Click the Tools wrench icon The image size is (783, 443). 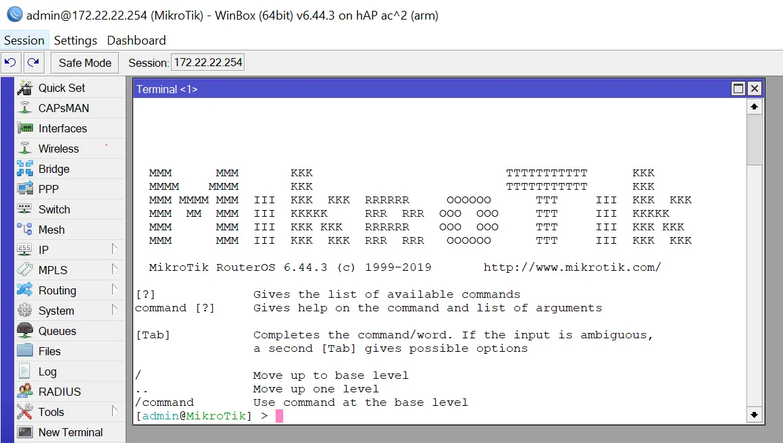tap(25, 411)
